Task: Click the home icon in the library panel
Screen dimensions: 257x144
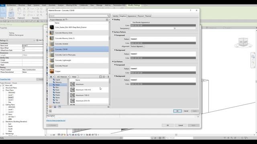Action: [51, 77]
